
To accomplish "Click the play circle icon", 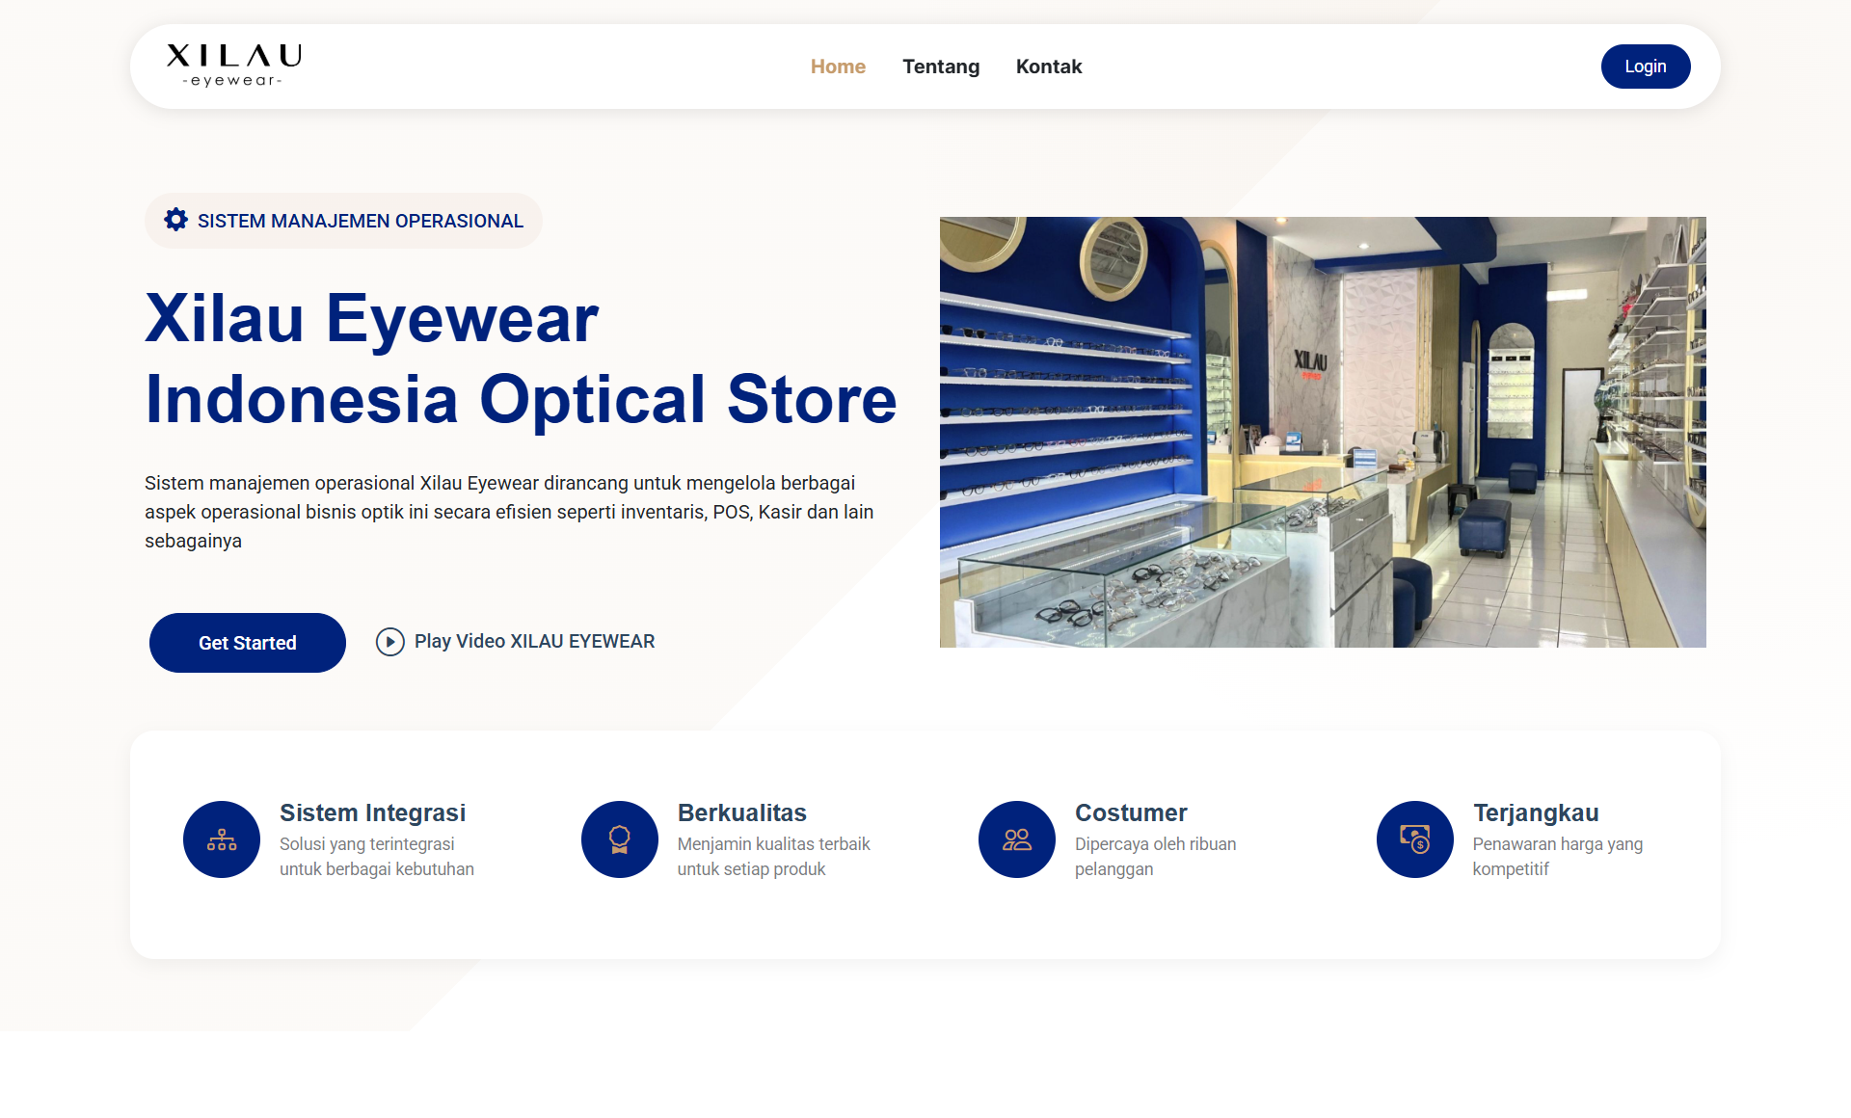I will 390,642.
